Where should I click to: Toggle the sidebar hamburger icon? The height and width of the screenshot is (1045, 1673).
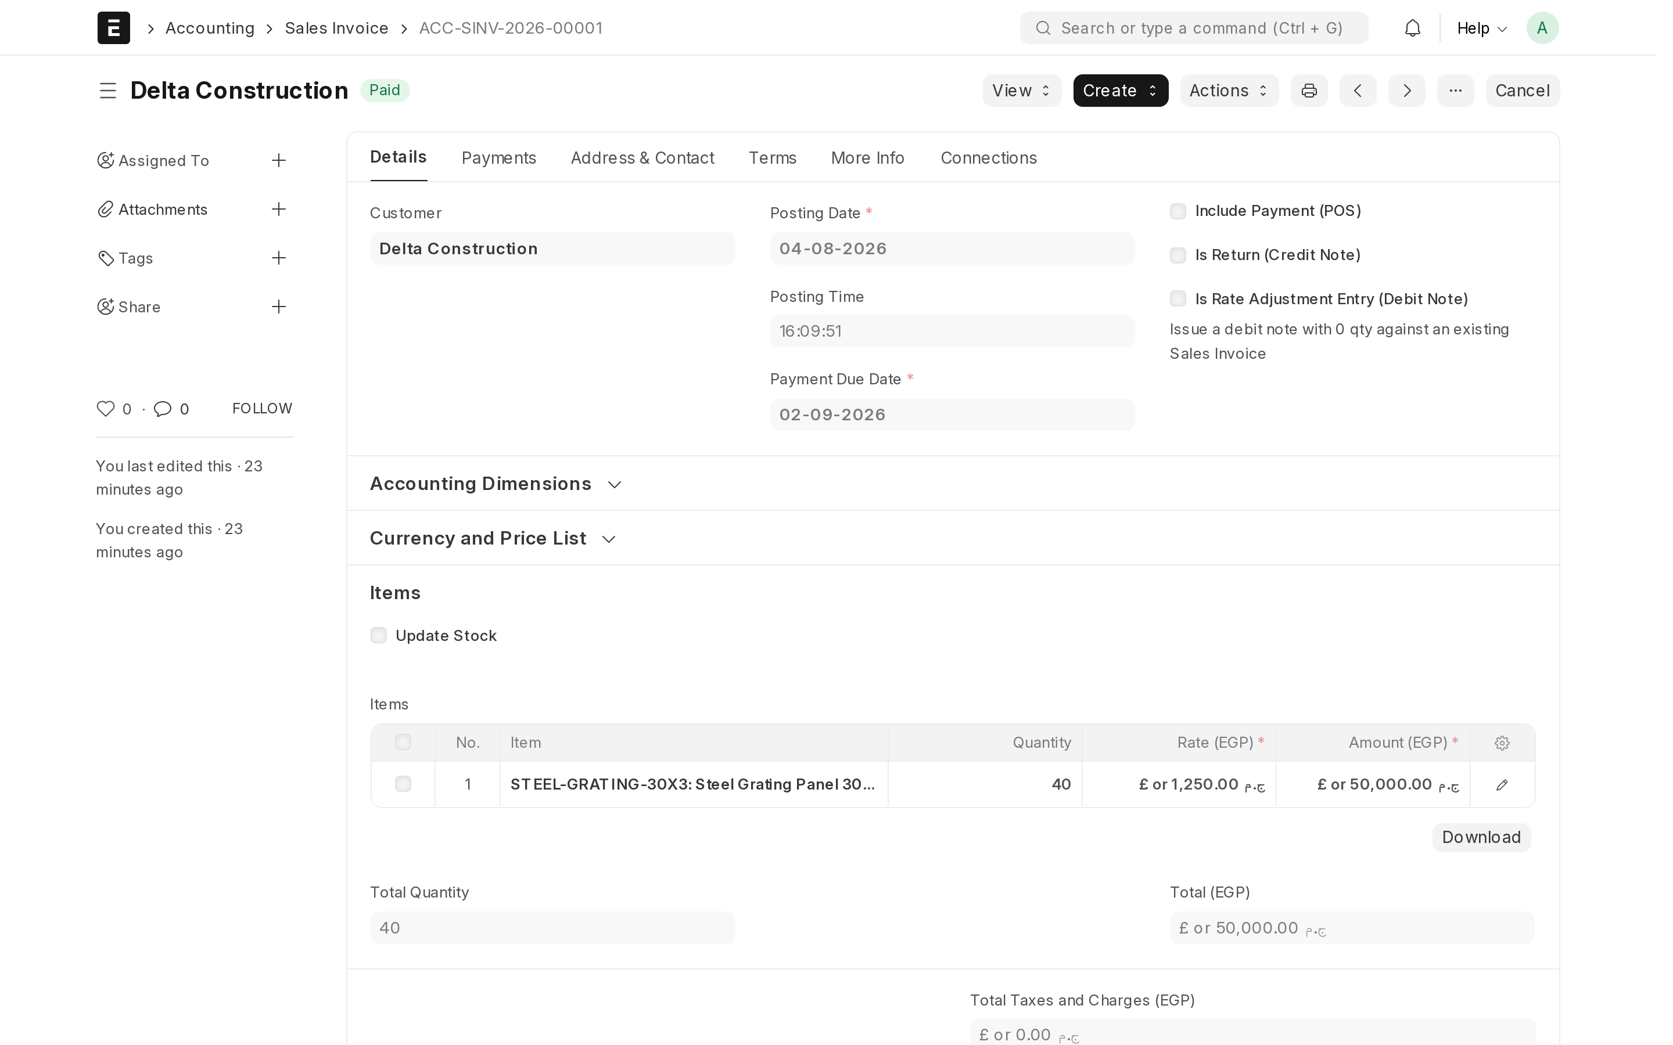[x=107, y=91]
